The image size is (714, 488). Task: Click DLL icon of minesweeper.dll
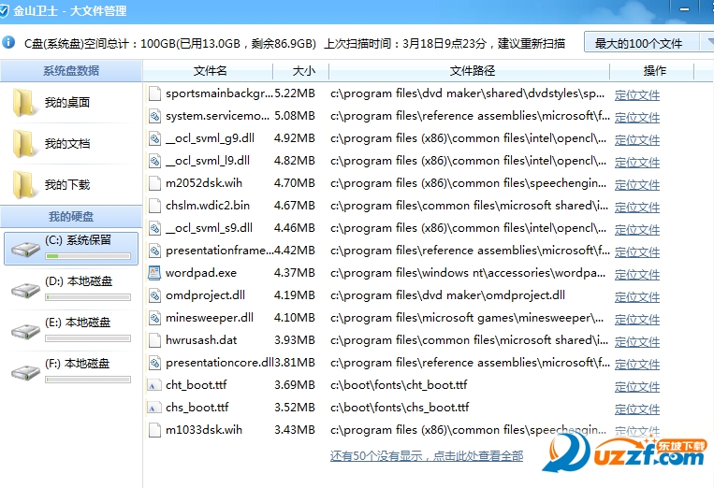tap(154, 318)
